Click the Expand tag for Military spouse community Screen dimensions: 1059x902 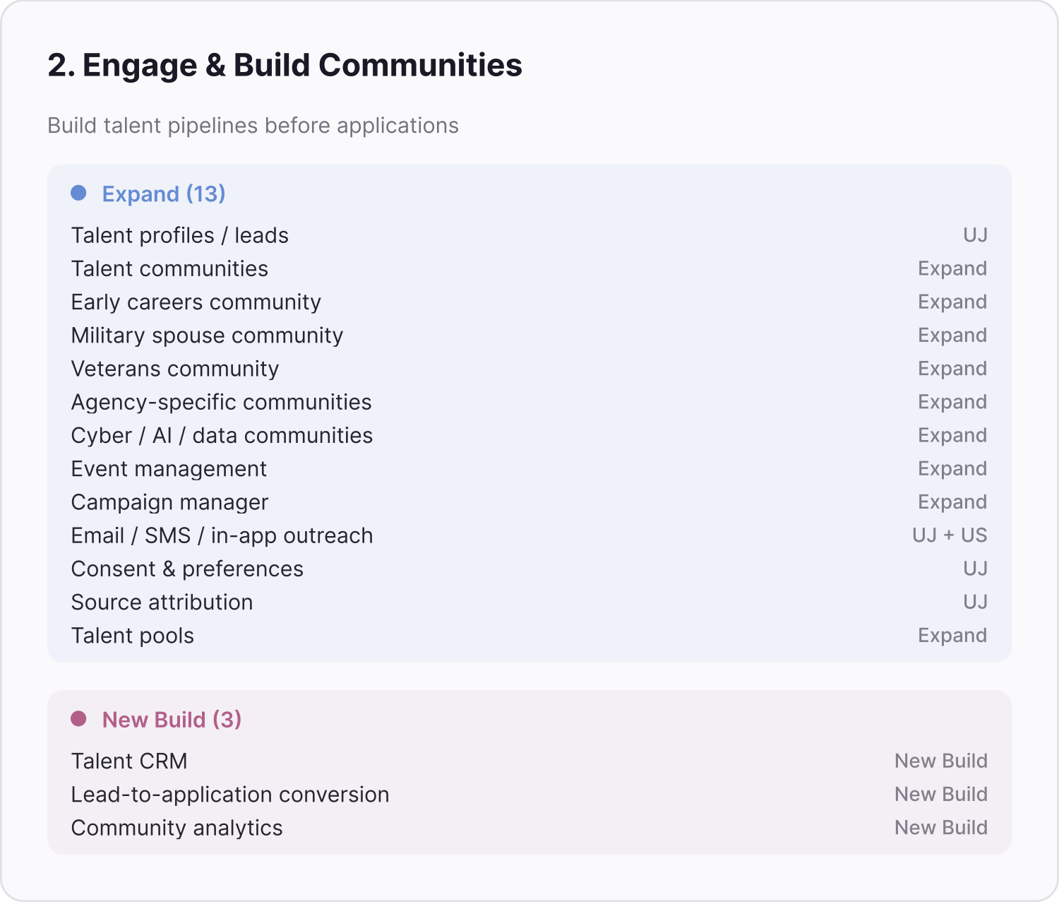952,335
